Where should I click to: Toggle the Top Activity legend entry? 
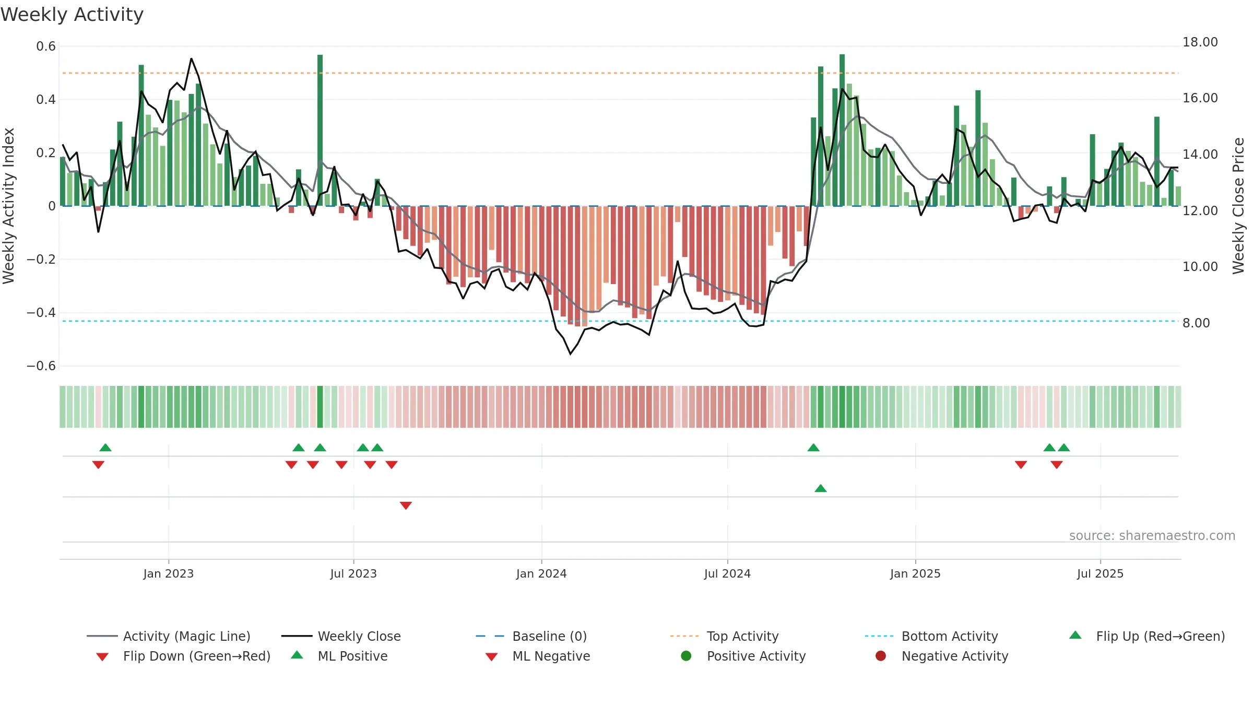pyautogui.click(x=724, y=636)
